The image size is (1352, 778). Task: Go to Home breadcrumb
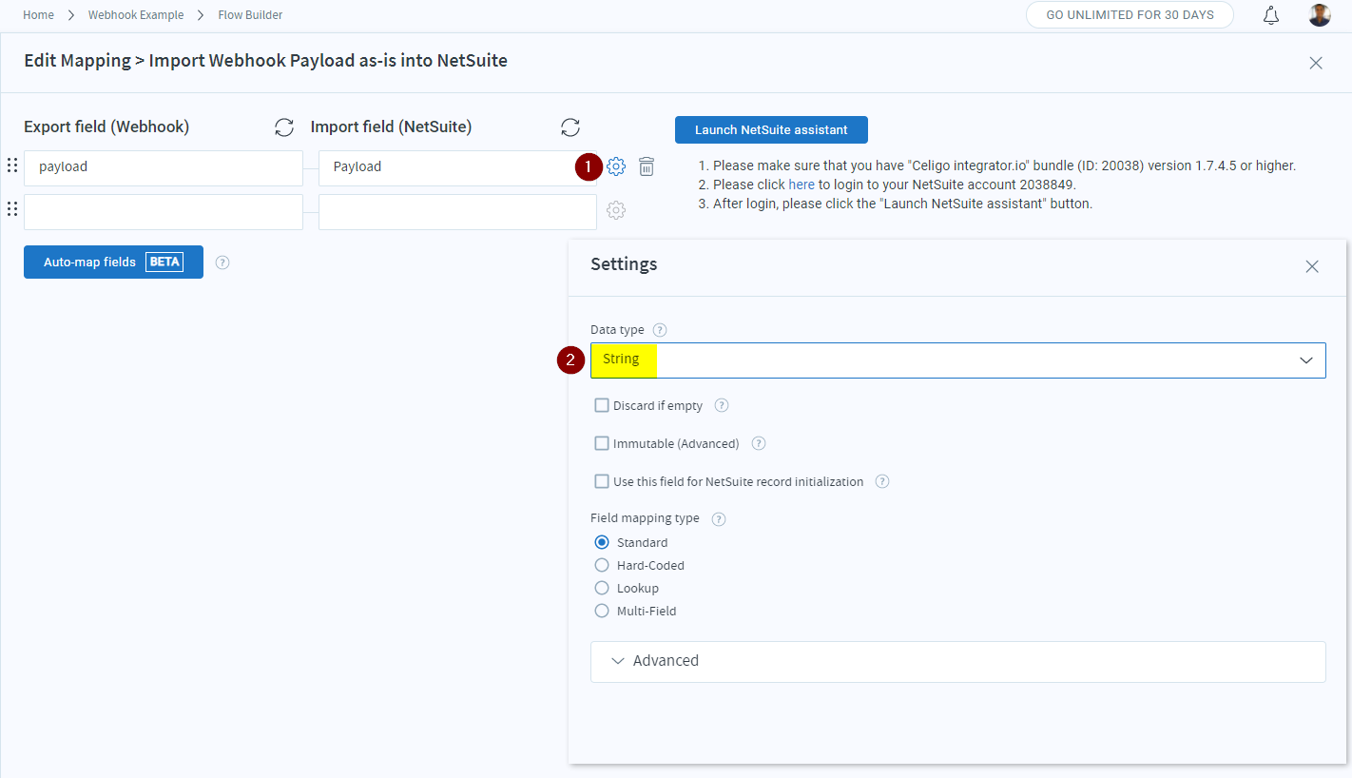(x=39, y=15)
